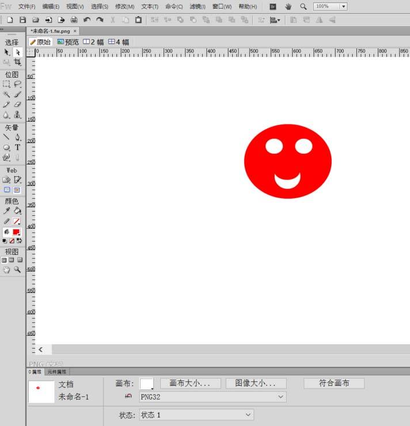
Task: Choose the Paint Bucket tool
Action: tap(17, 211)
